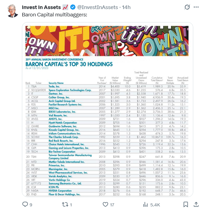
Task: Click the Grok slash-circle icon
Action: pyautogui.click(x=187, y=7)
